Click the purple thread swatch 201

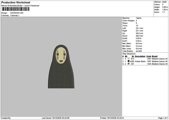(x=128, y=64)
